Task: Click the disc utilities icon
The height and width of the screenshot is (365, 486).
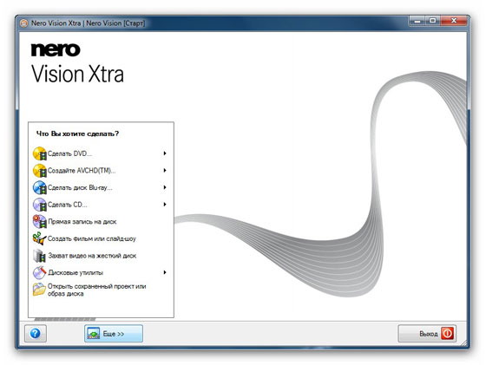Action: click(x=40, y=273)
